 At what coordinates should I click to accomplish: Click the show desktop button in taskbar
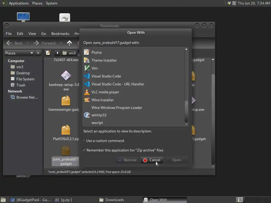[x=3, y=200]
